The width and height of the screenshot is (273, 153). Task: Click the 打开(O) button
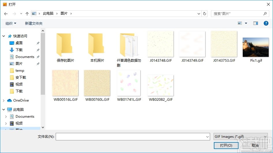[226, 145]
